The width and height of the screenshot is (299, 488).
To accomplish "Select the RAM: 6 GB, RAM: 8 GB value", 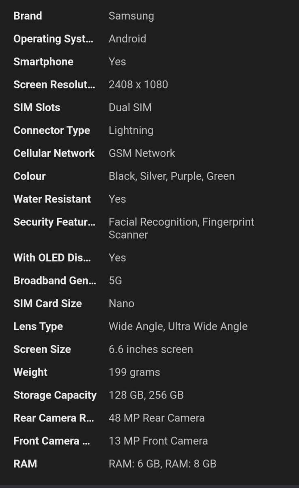I will pos(162,464).
